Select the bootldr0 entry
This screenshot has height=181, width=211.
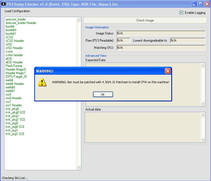[x=11, y=30]
